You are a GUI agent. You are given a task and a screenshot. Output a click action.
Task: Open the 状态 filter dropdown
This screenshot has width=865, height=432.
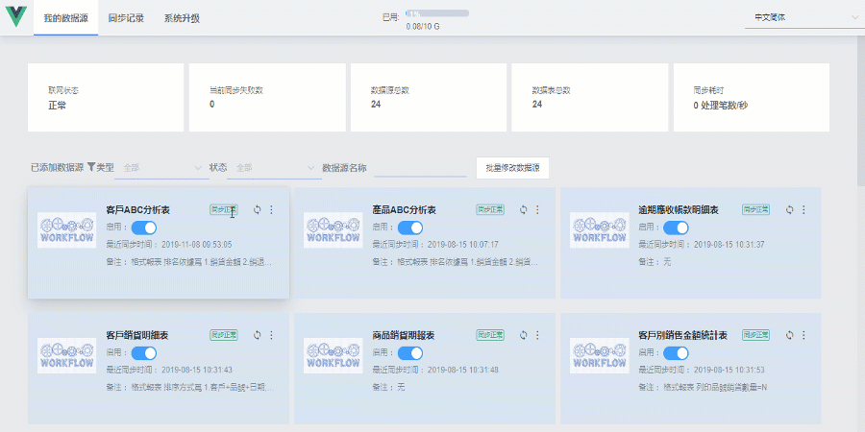click(275, 168)
